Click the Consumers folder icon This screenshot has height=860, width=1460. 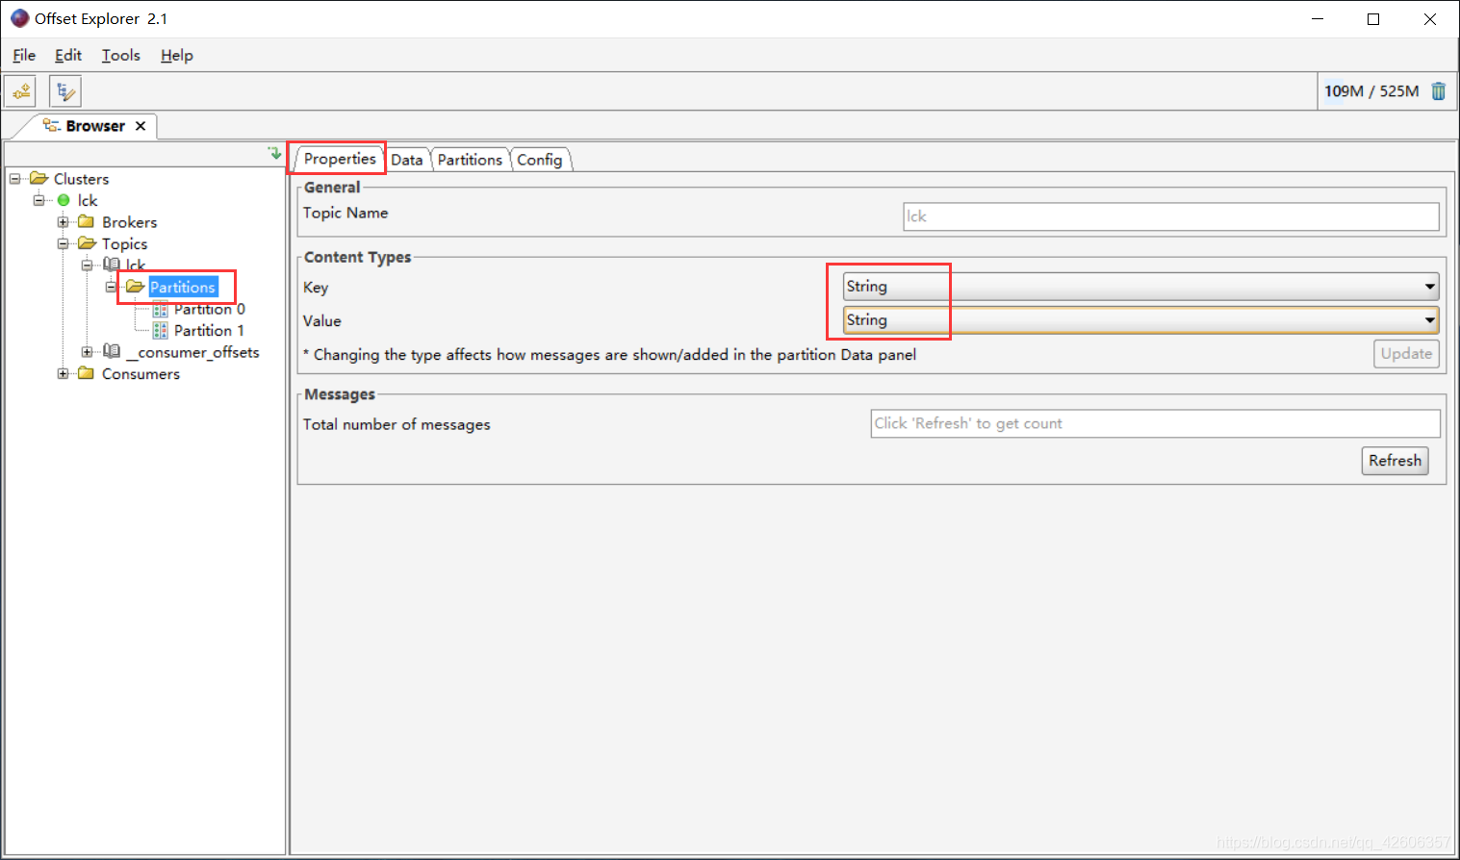(x=87, y=373)
